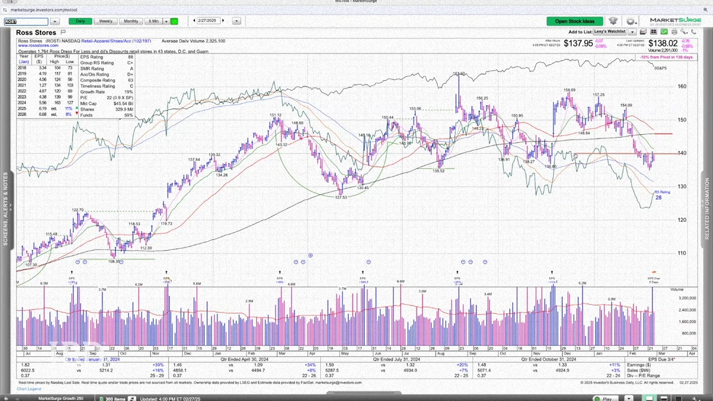
Task: Click the EPS Due marker icon
Action: pyautogui.click(x=654, y=271)
